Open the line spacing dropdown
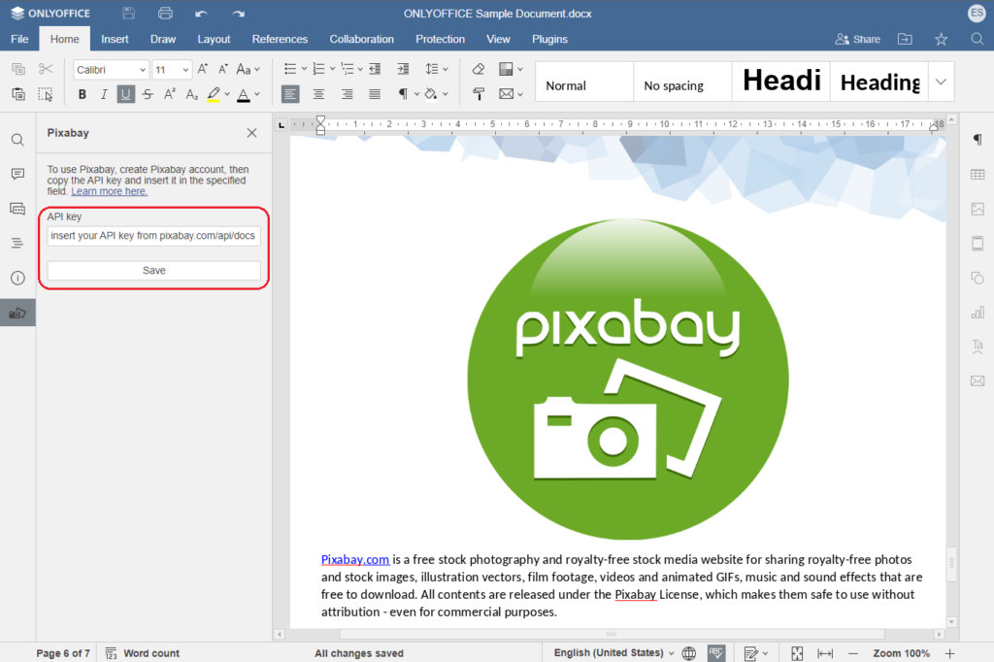Image resolution: width=994 pixels, height=662 pixels. click(x=436, y=69)
